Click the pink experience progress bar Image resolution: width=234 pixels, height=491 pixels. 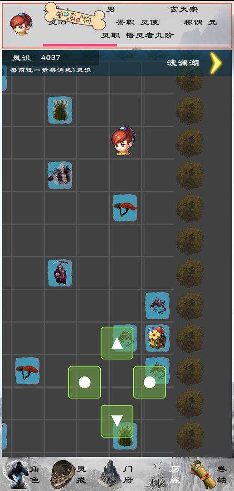click(x=80, y=45)
